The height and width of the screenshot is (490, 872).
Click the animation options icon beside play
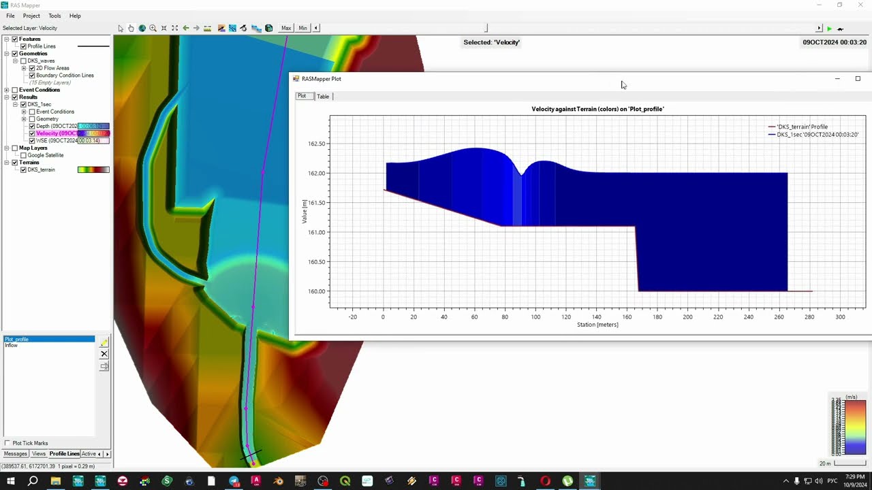(x=841, y=29)
